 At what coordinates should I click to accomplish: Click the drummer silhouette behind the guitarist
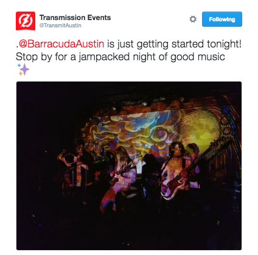point(150,164)
